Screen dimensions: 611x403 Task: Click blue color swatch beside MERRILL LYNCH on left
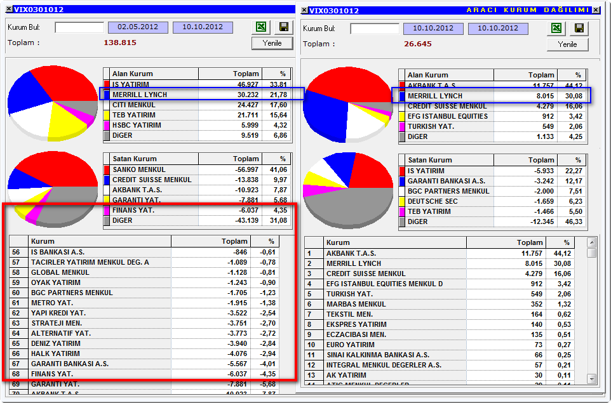[x=106, y=95]
